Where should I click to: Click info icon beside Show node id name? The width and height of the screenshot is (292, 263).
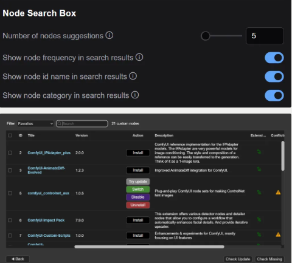coord(133,76)
